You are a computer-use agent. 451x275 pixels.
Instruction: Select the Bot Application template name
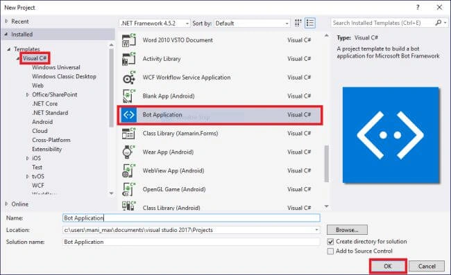point(162,114)
